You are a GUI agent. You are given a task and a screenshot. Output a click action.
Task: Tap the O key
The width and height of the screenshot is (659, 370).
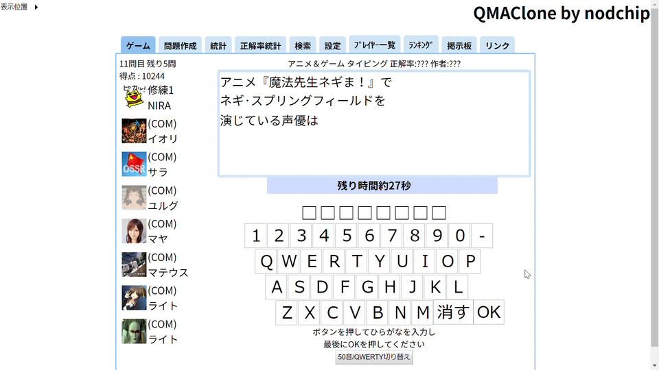coord(448,261)
